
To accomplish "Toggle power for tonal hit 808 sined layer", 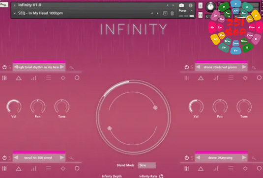I will click(x=4, y=157).
